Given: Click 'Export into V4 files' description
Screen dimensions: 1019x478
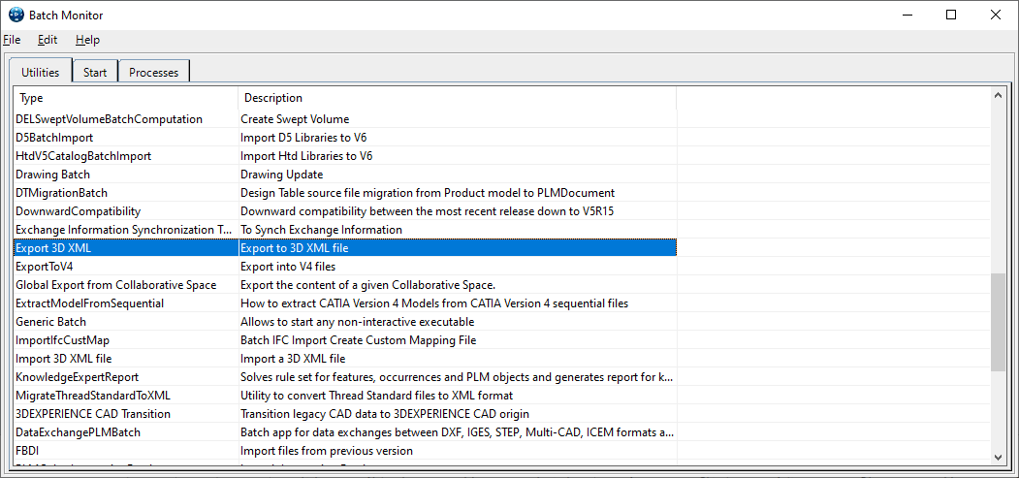Looking at the screenshot, I should tap(288, 267).
